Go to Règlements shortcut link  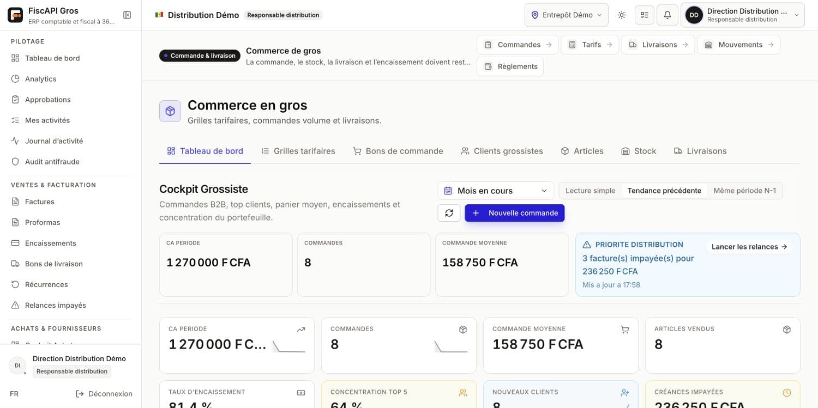(x=510, y=66)
